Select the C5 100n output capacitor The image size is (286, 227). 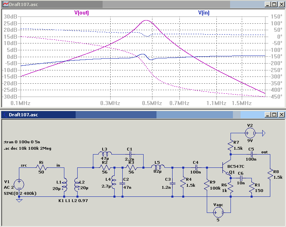coord(252,155)
